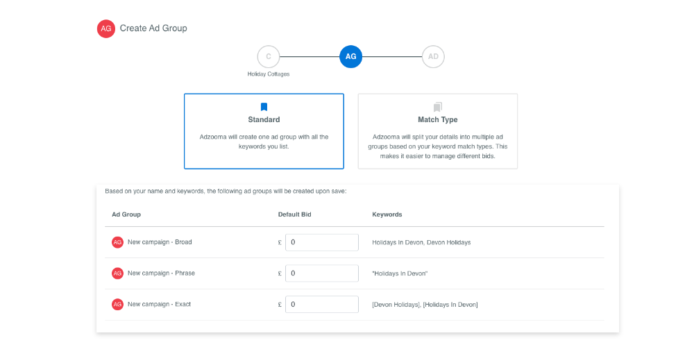Go to the C campaign step circle
This screenshot has width=694, height=347.
(x=268, y=57)
